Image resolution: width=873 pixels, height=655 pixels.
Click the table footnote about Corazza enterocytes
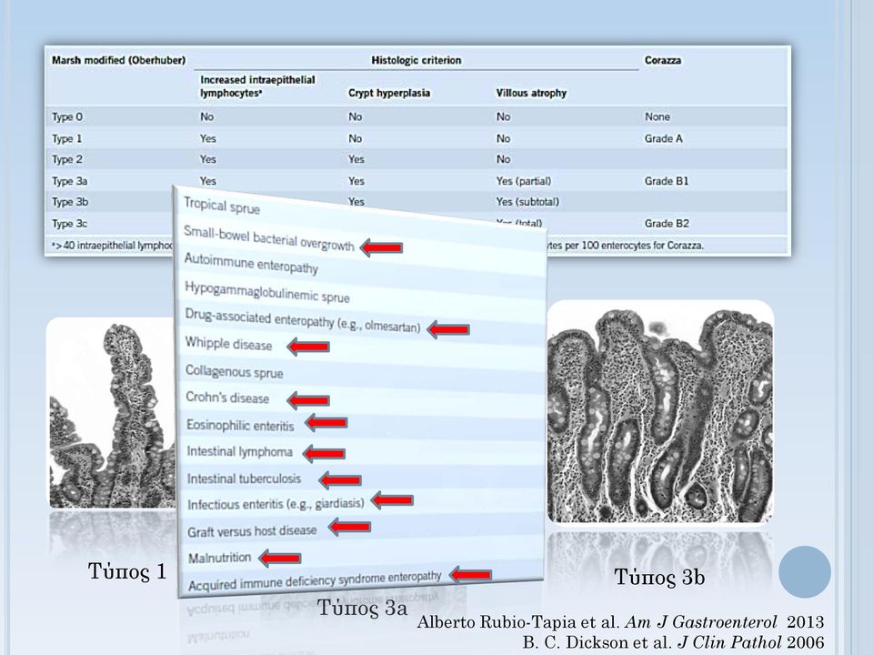624,245
